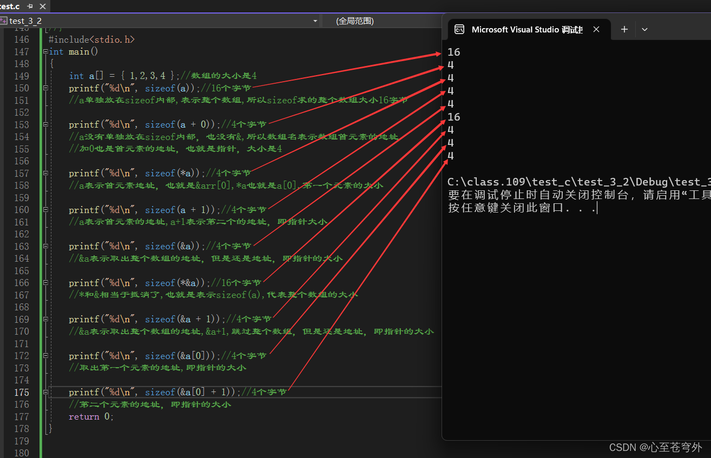Click line number 146 in the gutter
711x458 pixels.
[x=22, y=39]
